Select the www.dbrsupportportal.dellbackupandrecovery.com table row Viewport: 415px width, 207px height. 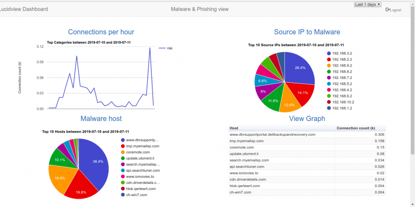tap(307, 135)
